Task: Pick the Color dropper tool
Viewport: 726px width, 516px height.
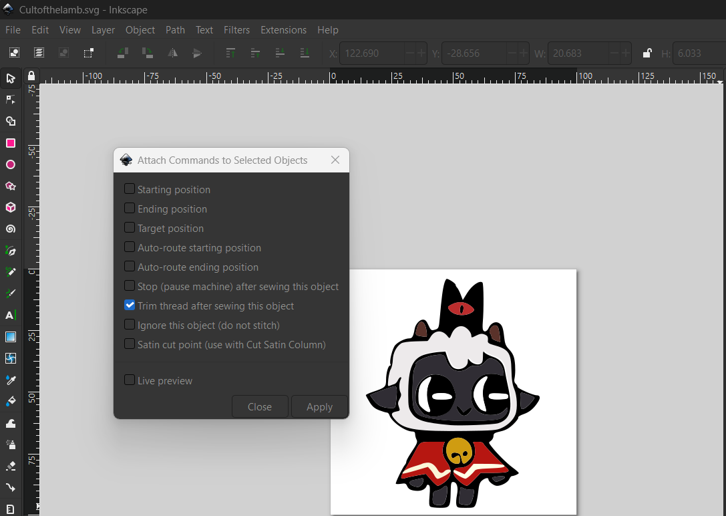Action: (11, 380)
